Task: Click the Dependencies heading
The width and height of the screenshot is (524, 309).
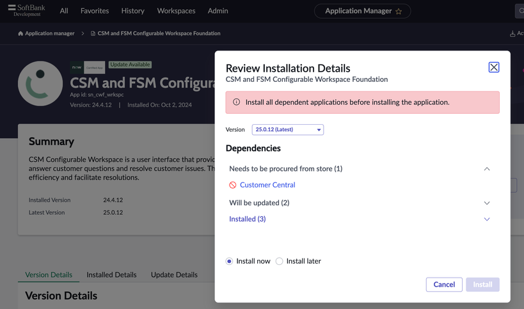Action: 253,148
